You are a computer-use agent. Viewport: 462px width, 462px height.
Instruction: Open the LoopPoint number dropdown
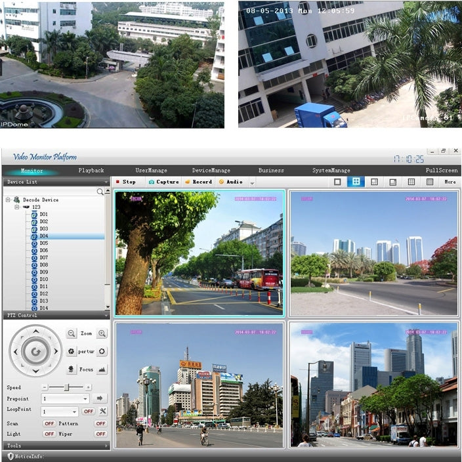tap(74, 411)
